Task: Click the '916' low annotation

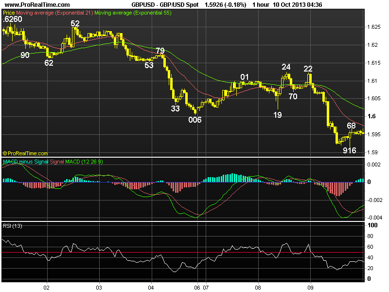Action: [350, 150]
